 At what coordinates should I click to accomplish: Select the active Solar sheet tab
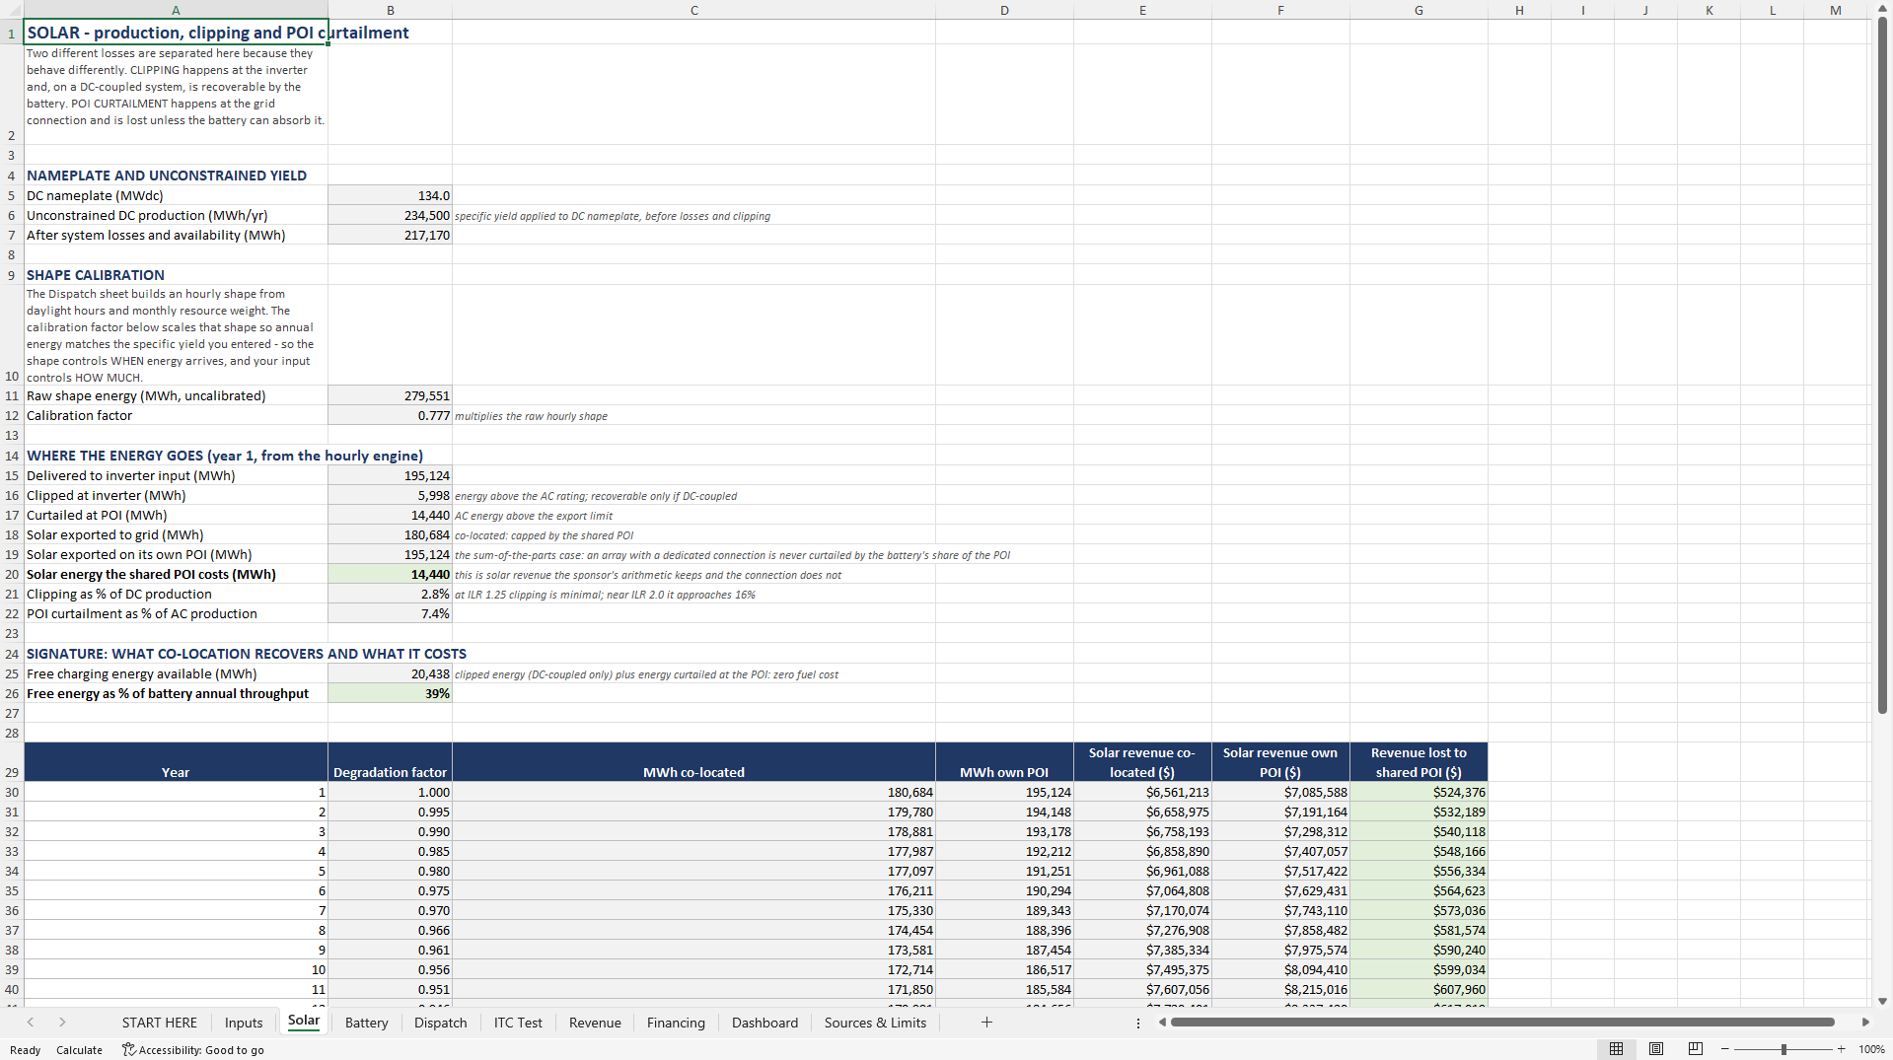click(x=304, y=1022)
